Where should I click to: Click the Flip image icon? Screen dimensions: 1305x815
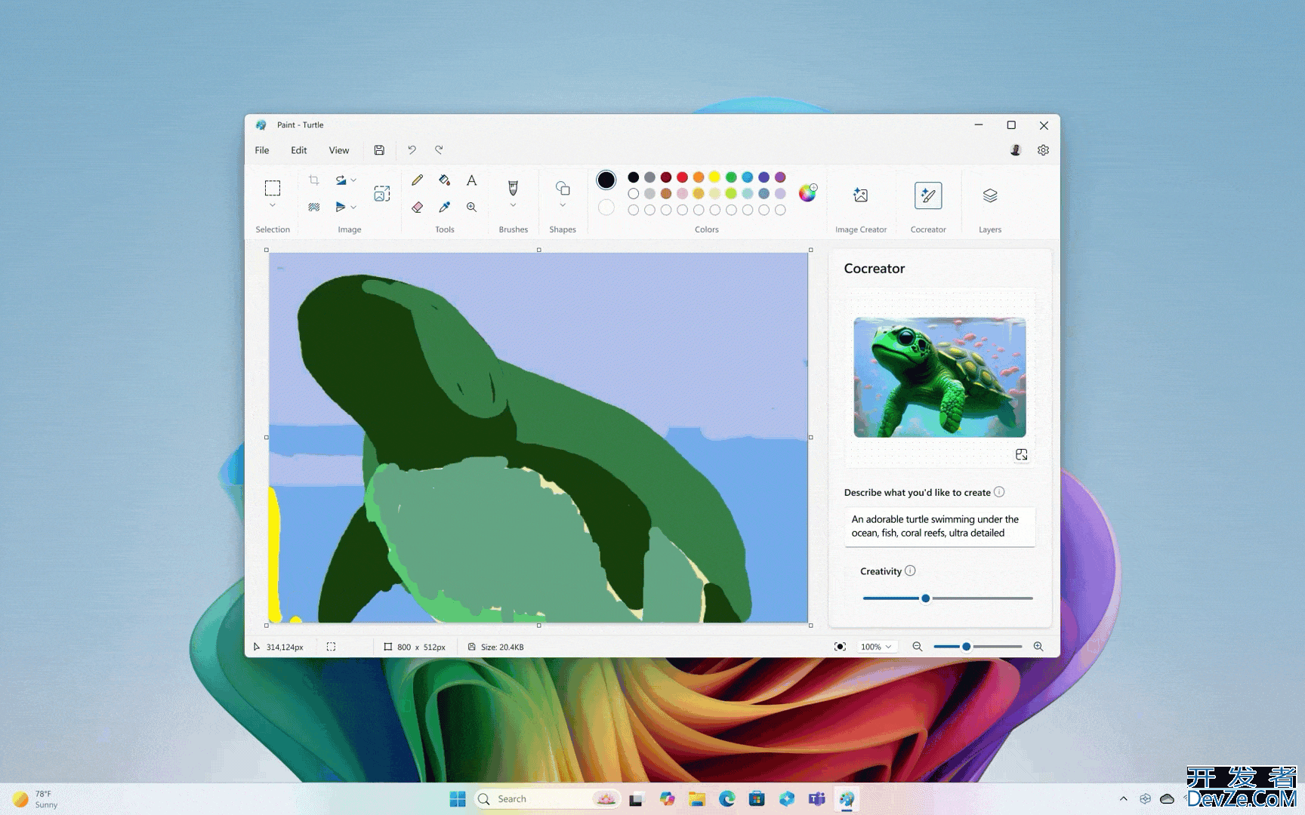pyautogui.click(x=341, y=207)
